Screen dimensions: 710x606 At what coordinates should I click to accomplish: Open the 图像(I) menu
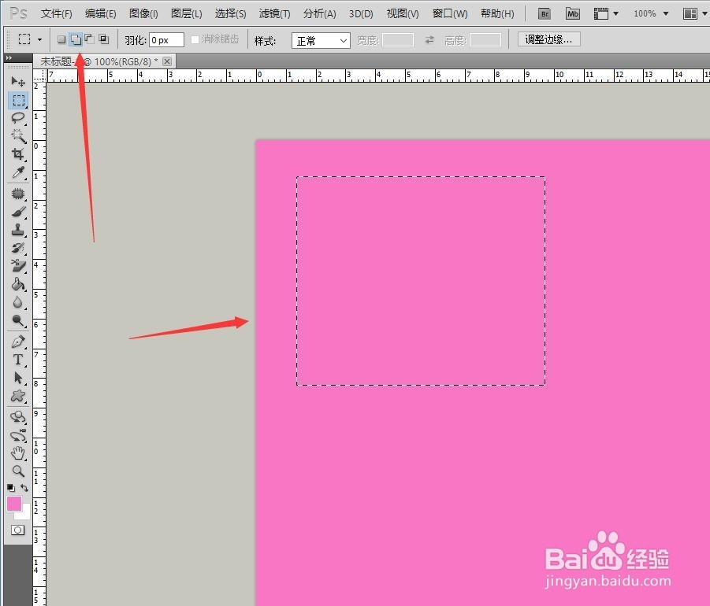pos(143,13)
